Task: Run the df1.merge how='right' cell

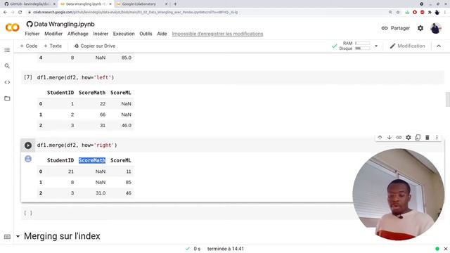Action: [28, 145]
